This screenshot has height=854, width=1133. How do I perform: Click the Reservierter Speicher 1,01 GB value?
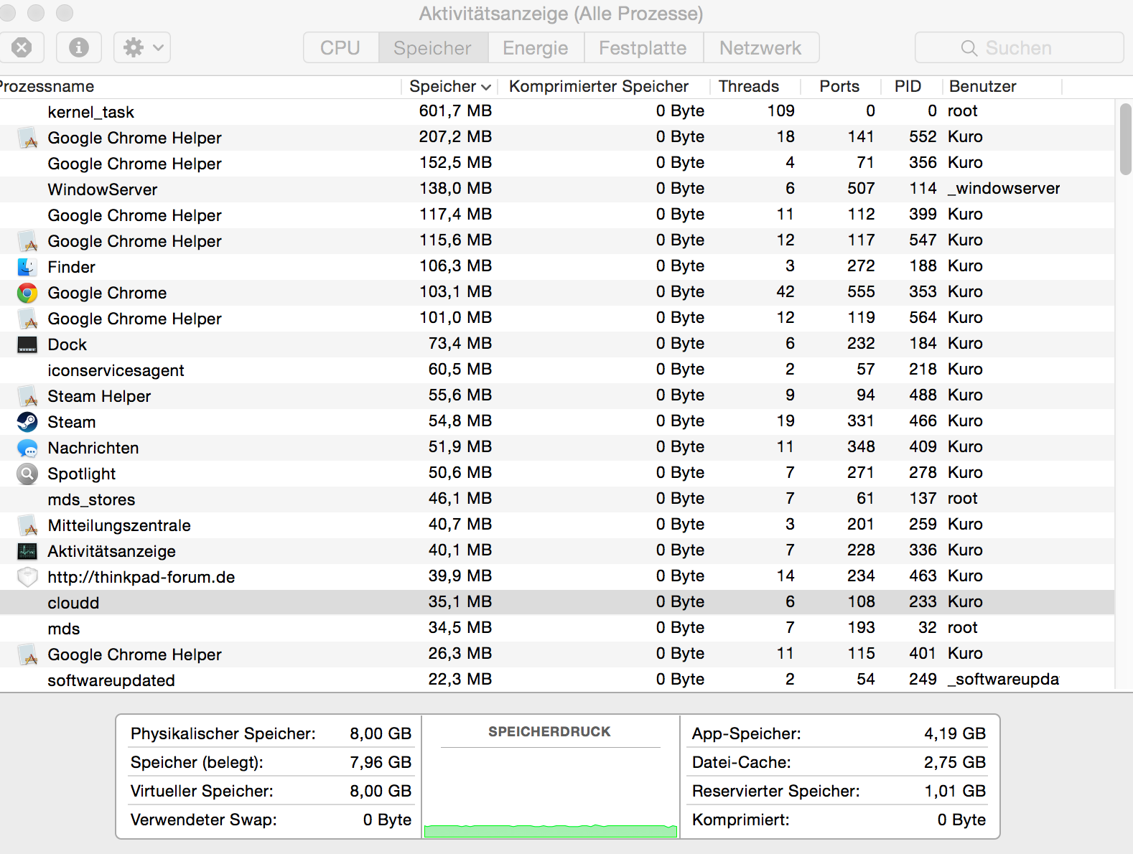coord(955,791)
